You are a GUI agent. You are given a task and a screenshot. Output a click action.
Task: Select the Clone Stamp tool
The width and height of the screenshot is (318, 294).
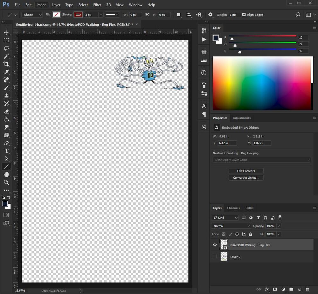[7, 96]
